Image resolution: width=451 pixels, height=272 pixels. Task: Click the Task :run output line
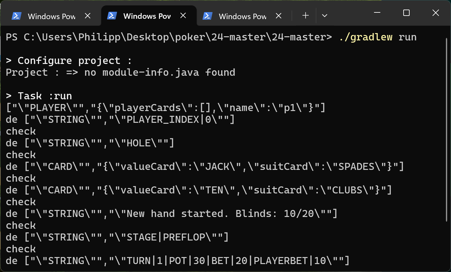[x=39, y=95]
